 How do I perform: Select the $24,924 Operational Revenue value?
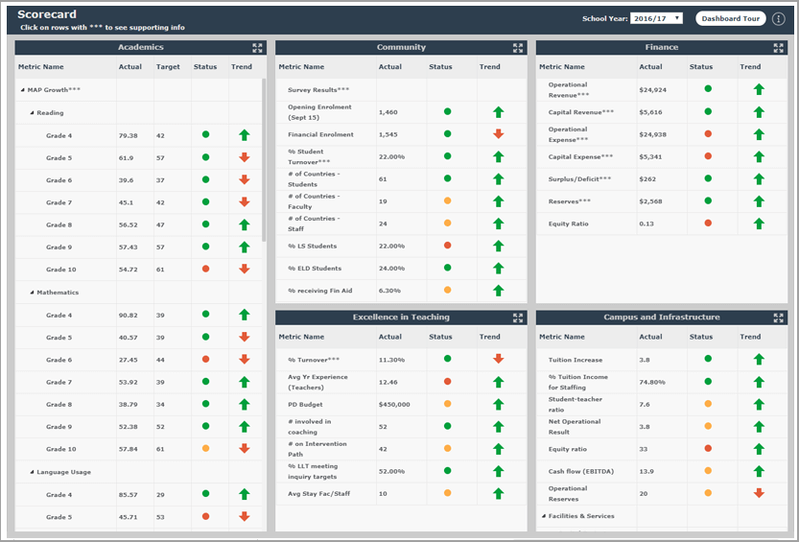653,89
